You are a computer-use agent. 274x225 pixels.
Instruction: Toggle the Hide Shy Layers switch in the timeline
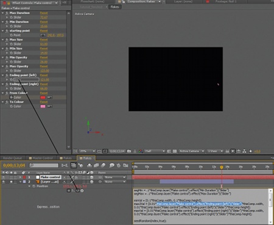click(90, 165)
